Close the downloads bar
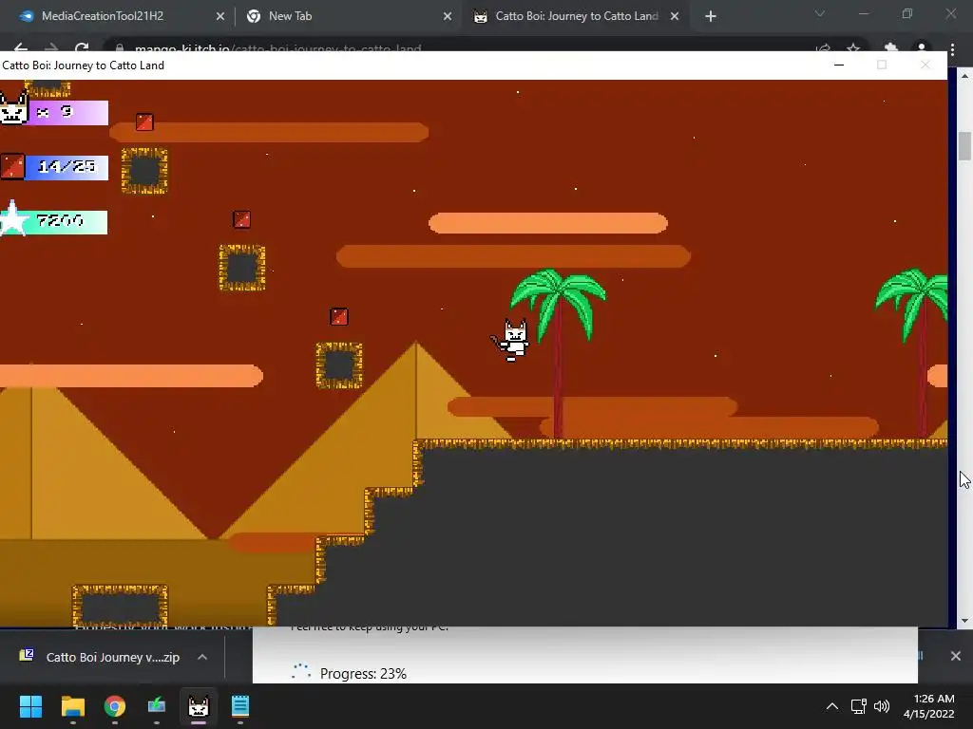Screen dimensions: 973x729 click(x=956, y=656)
